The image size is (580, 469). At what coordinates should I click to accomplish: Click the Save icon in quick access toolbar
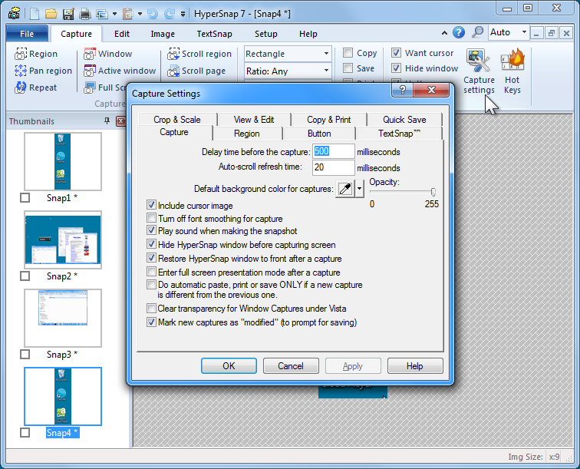[68, 13]
